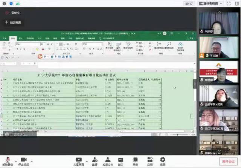241x168 pixels.
Task: Click Excel undo arrow icon
Action: click(x=7, y=57)
